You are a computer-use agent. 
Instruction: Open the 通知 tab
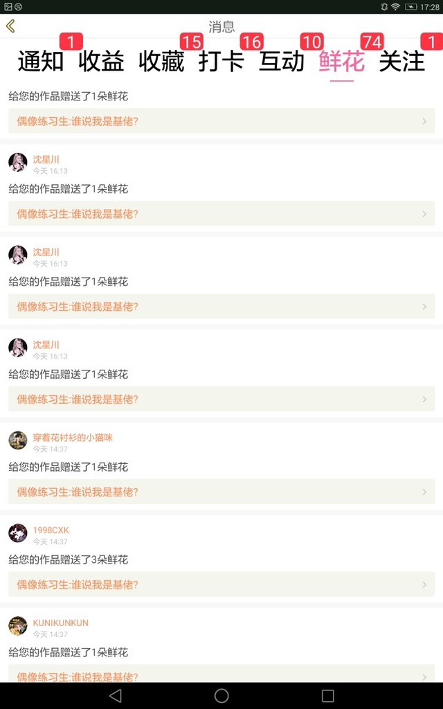(41, 62)
